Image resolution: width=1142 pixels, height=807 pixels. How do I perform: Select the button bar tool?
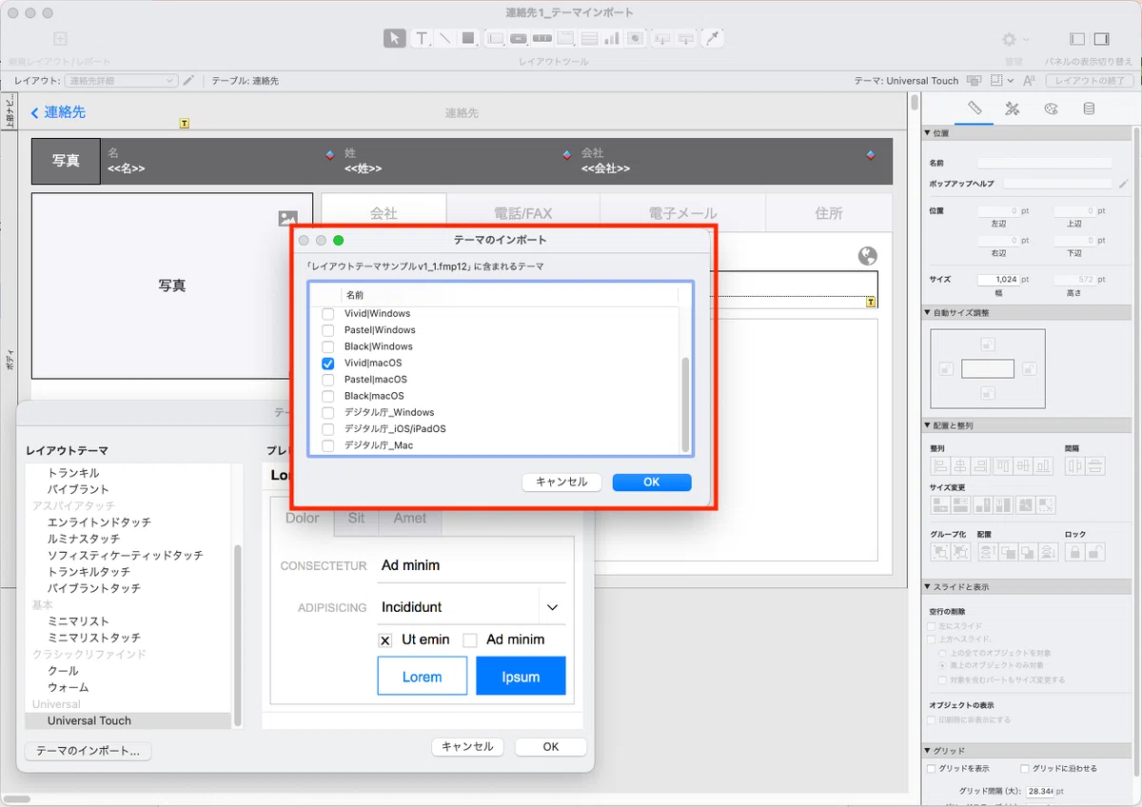click(x=542, y=38)
